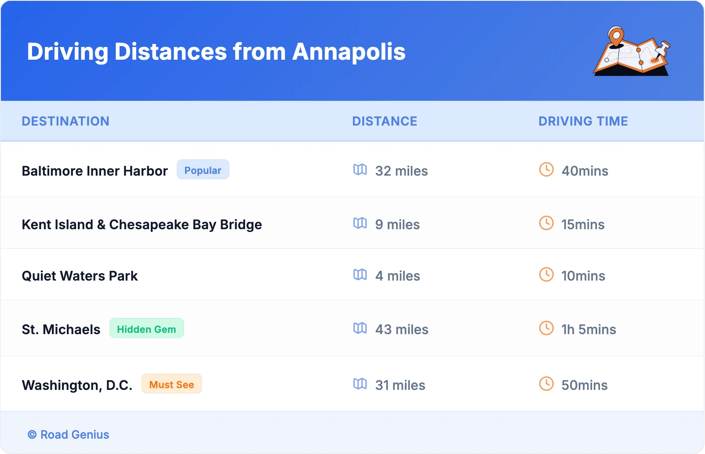Click the Quiet Waters Park destination

click(80, 276)
